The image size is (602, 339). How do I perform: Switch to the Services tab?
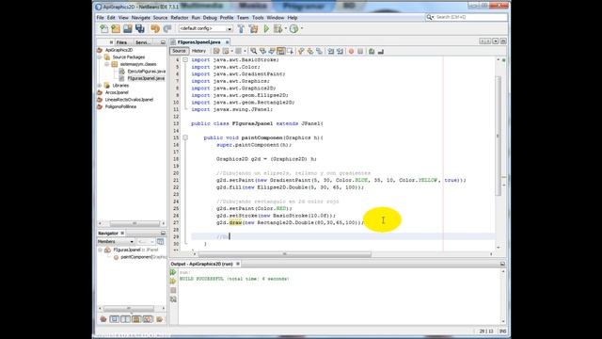pos(143,42)
